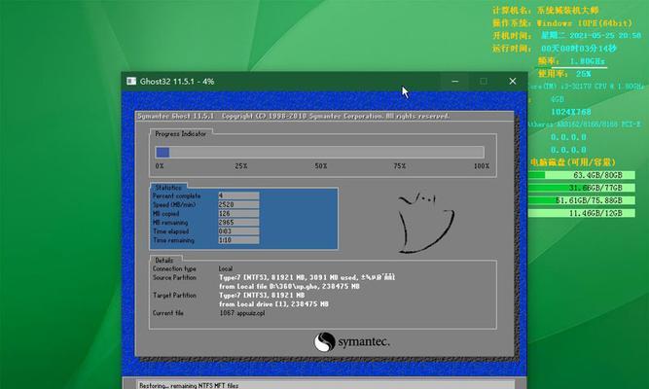
Task: Click the CPU usage 25% readout
Action: point(564,74)
